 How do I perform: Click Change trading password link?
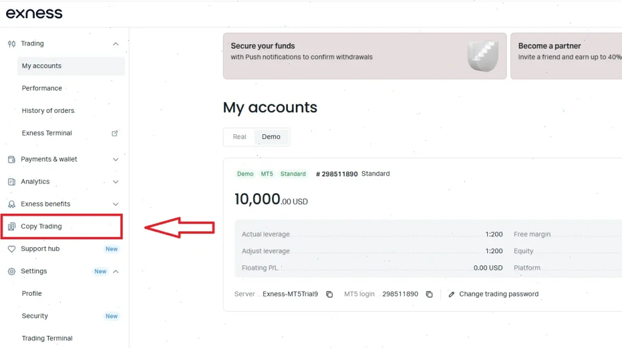click(x=498, y=294)
